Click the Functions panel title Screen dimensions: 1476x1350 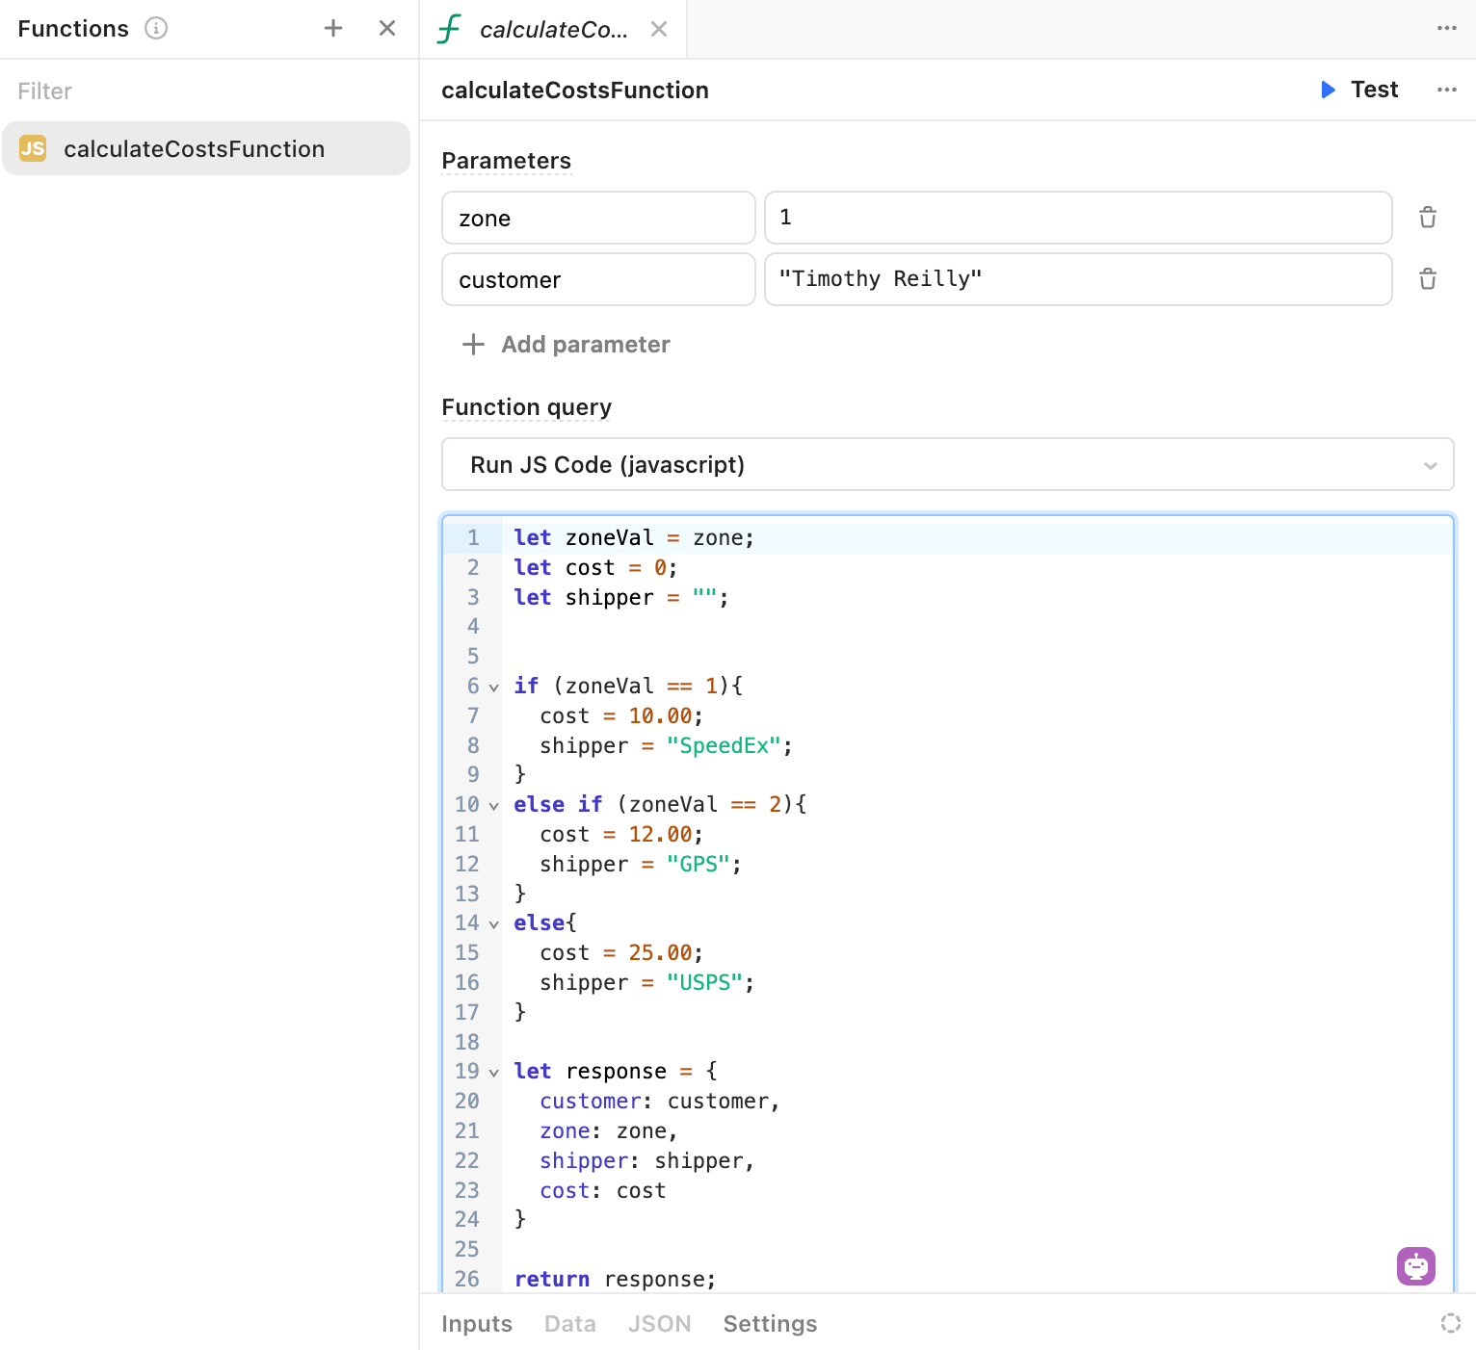73,28
